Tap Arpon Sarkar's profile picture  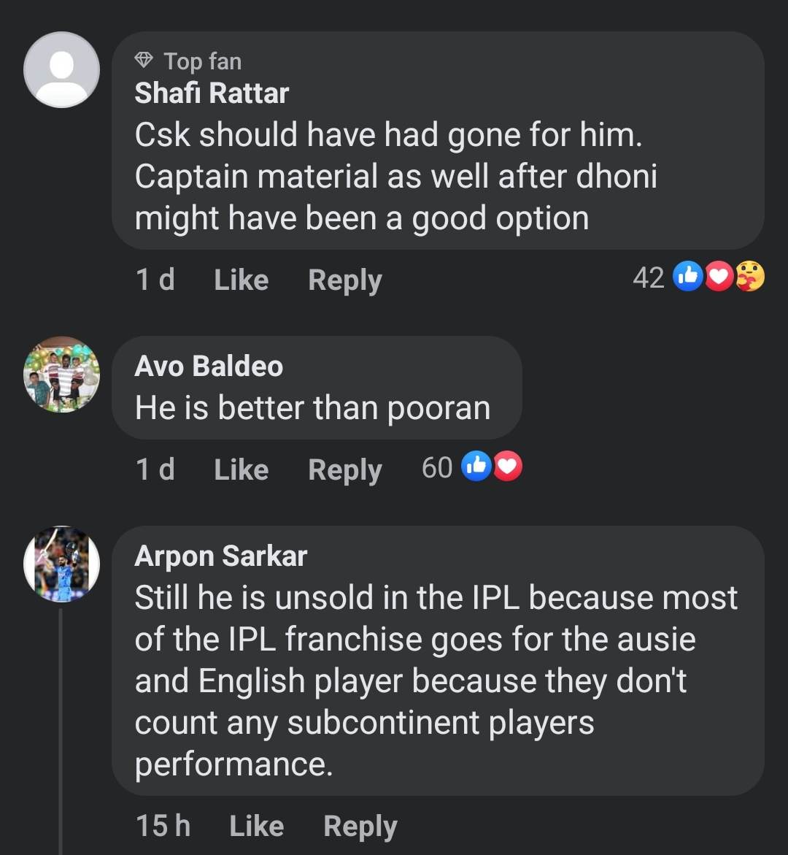(x=61, y=564)
